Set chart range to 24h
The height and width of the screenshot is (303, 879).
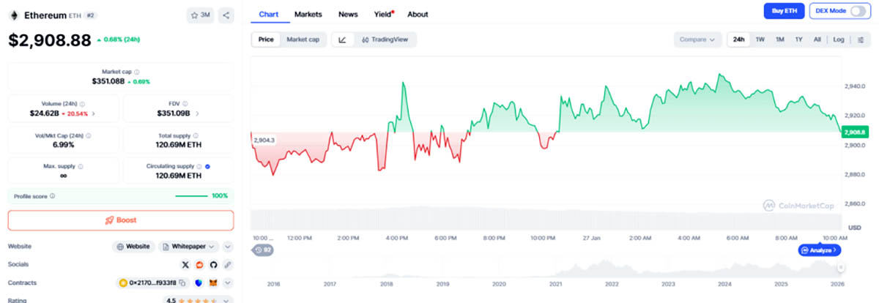pos(739,40)
